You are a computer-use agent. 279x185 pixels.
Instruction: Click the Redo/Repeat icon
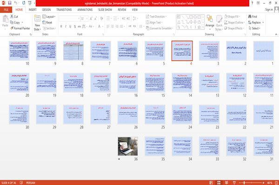click(x=24, y=3)
